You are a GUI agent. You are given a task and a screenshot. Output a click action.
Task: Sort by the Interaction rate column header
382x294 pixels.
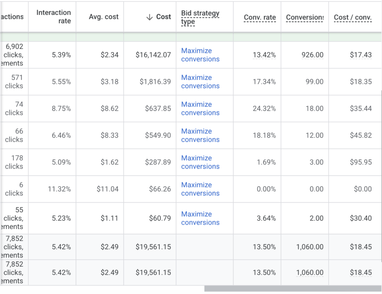tap(54, 17)
